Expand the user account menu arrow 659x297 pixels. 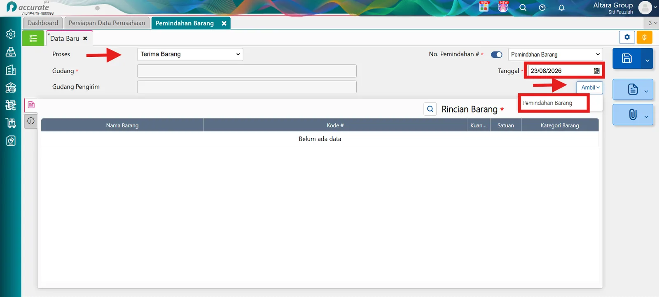click(655, 7)
